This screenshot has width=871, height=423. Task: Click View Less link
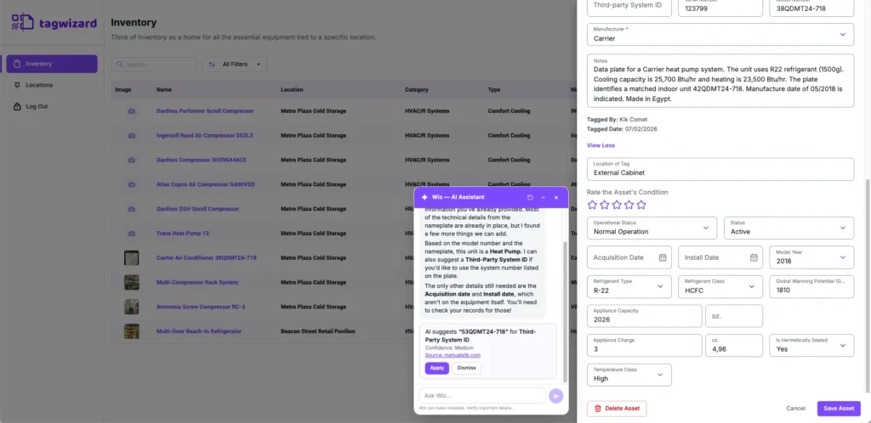pyautogui.click(x=601, y=145)
